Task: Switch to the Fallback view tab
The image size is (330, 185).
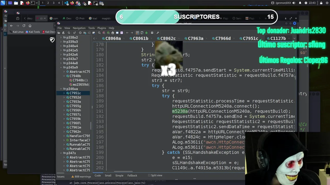Action: click(132, 175)
